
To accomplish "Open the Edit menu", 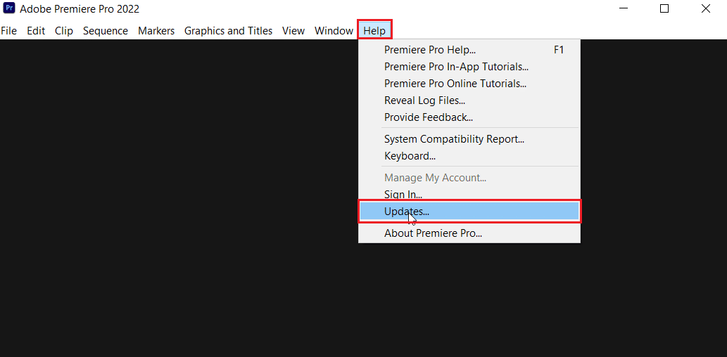I will click(x=36, y=31).
